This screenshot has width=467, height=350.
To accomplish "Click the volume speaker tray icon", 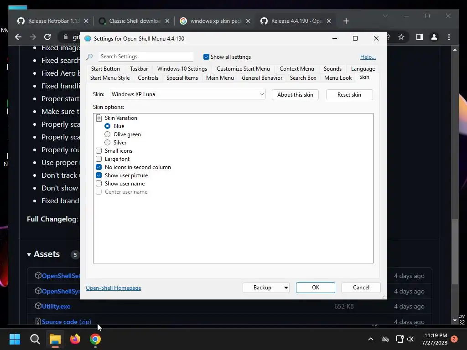I will pyautogui.click(x=410, y=339).
